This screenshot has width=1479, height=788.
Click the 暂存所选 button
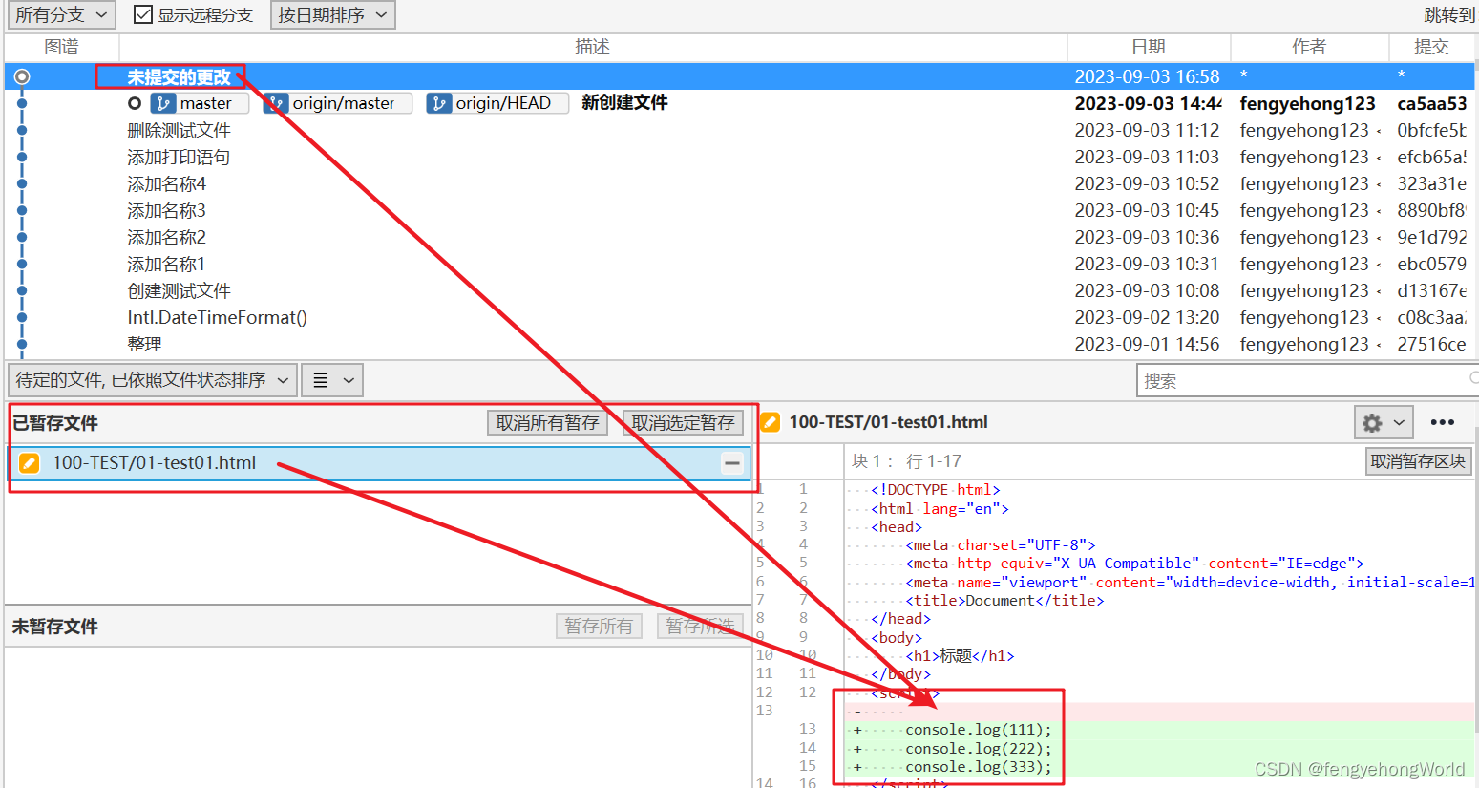point(700,626)
